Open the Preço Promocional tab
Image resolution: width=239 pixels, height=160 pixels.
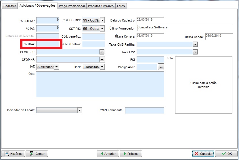click(x=72, y=6)
